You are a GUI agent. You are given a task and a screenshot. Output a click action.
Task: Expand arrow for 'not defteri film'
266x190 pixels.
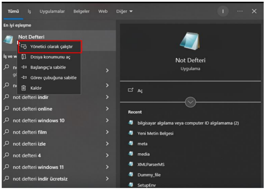(107, 132)
